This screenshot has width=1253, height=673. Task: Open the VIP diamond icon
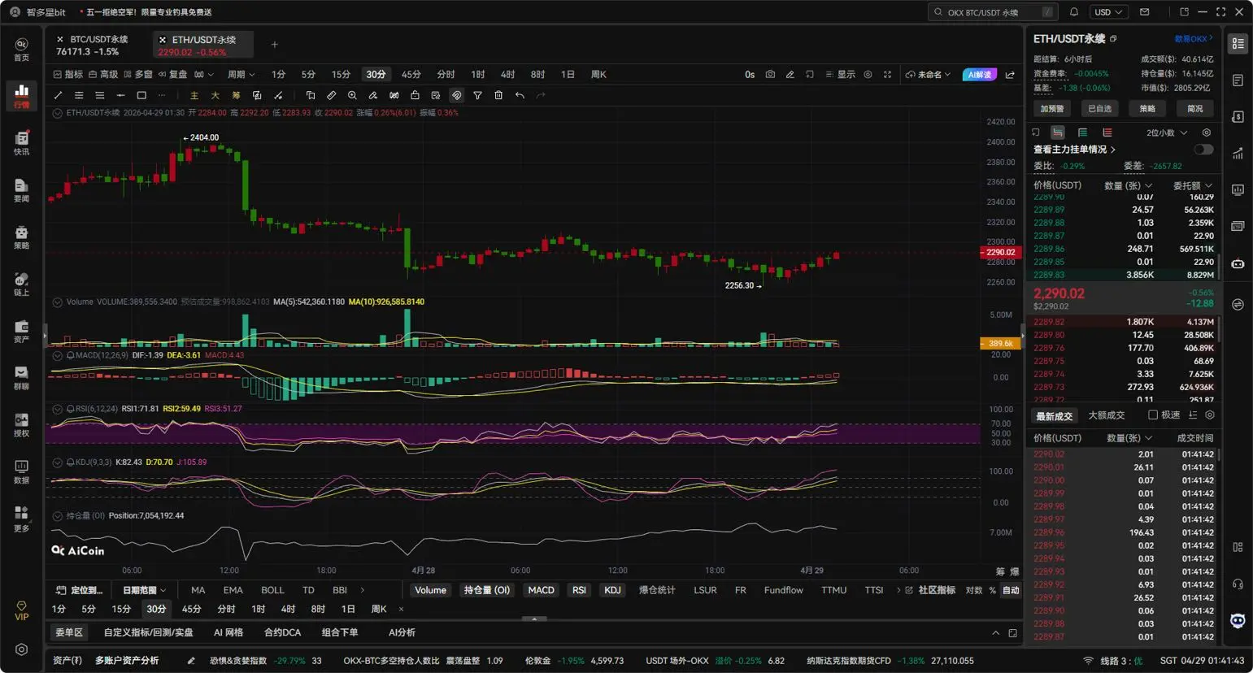21,610
